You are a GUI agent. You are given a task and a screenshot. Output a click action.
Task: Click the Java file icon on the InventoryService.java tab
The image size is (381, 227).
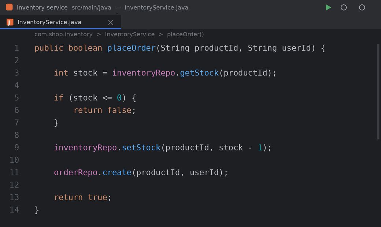point(10,22)
